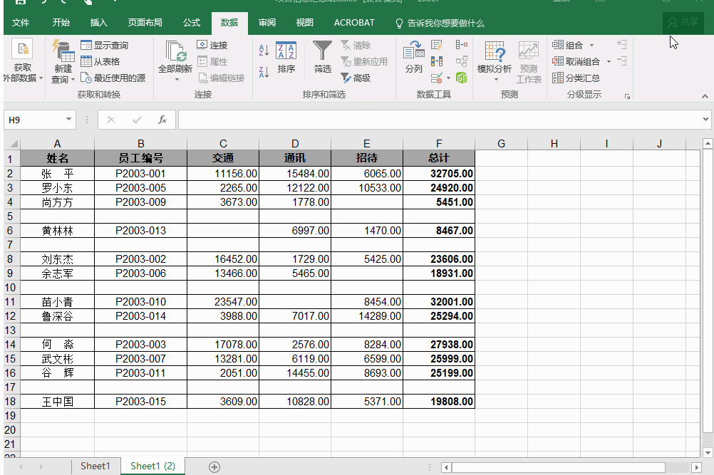Screen dimensions: 714x475
Task: Open the Name Box dropdown arrow
Action: [x=68, y=119]
